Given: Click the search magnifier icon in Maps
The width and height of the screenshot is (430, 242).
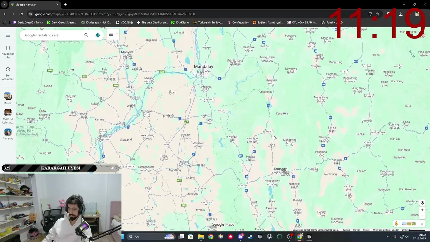Looking at the screenshot, I should pos(86,35).
